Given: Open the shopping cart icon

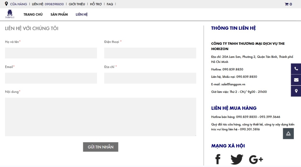Looking at the screenshot, I should pyautogui.click(x=288, y=4).
